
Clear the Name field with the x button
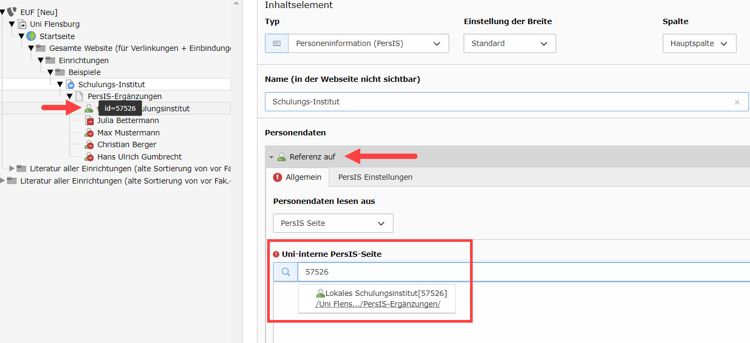[737, 102]
